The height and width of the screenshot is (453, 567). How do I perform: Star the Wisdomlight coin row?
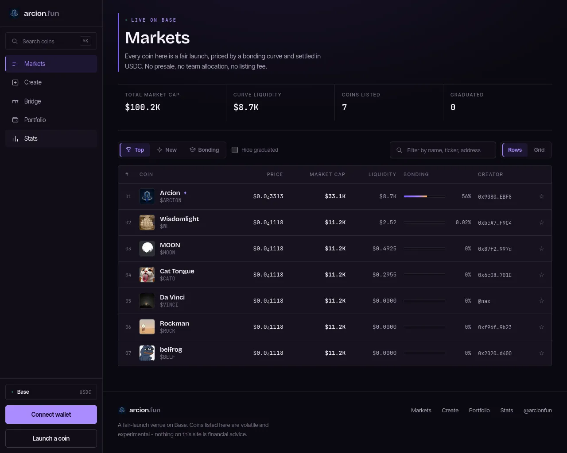click(x=541, y=223)
